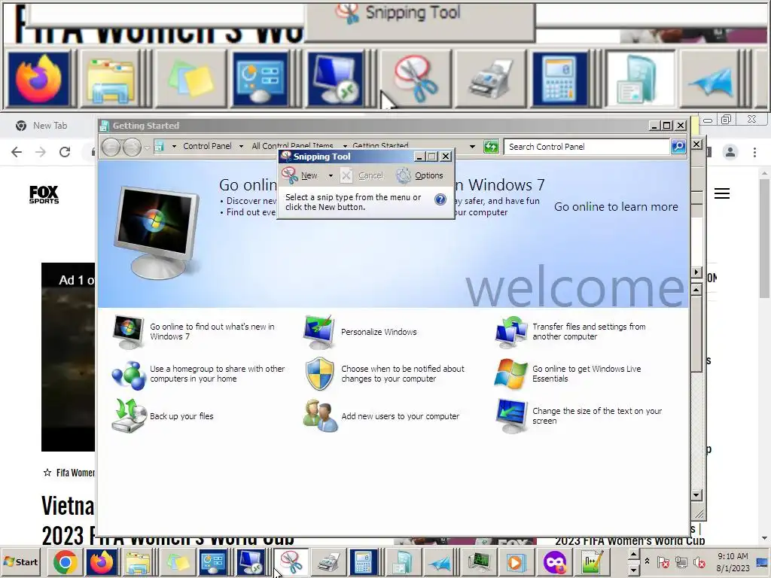The width and height of the screenshot is (771, 578).
Task: Open the purple infinity app taskbar icon
Action: coord(555,561)
